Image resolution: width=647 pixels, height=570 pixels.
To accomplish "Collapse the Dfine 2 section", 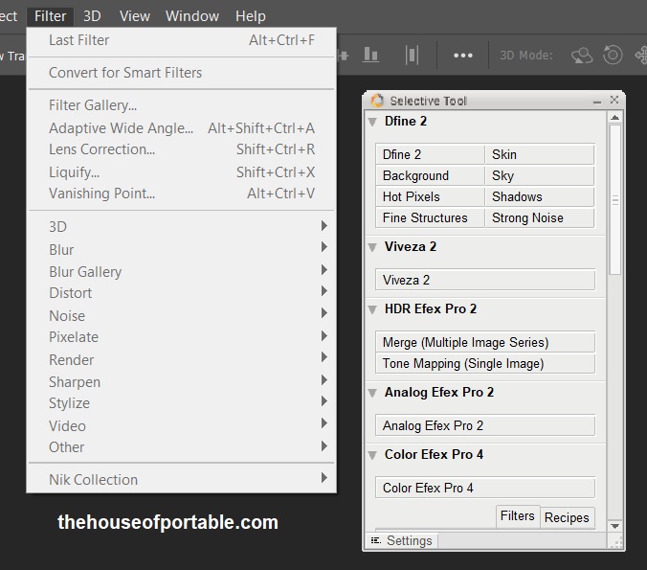I will pyautogui.click(x=372, y=122).
